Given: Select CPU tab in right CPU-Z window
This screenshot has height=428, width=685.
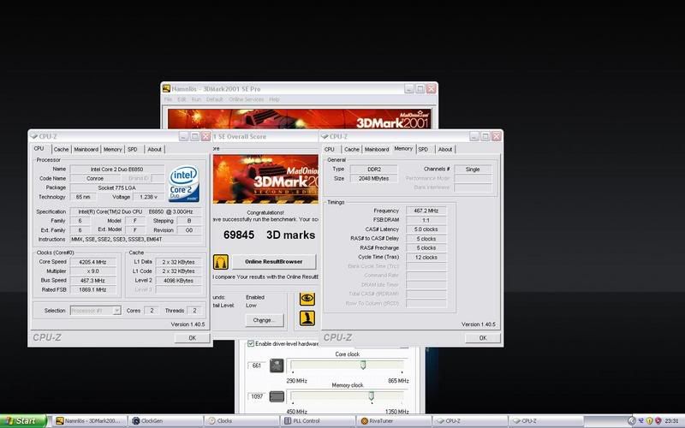Looking at the screenshot, I should (330, 149).
